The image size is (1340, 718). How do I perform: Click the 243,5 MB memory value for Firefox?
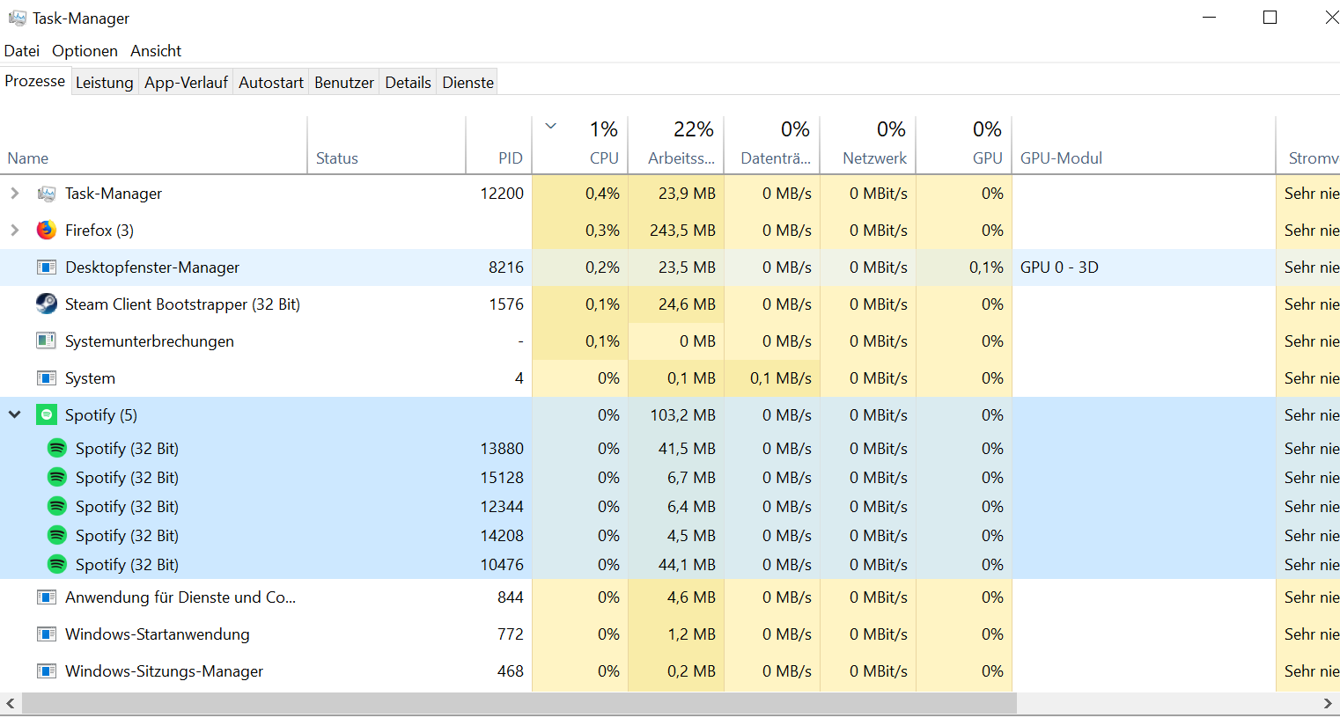[x=682, y=231]
